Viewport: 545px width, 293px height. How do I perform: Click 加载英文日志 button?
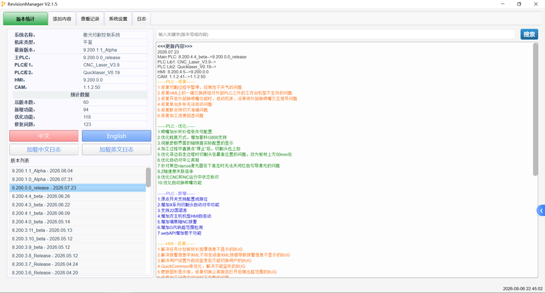[x=116, y=150]
